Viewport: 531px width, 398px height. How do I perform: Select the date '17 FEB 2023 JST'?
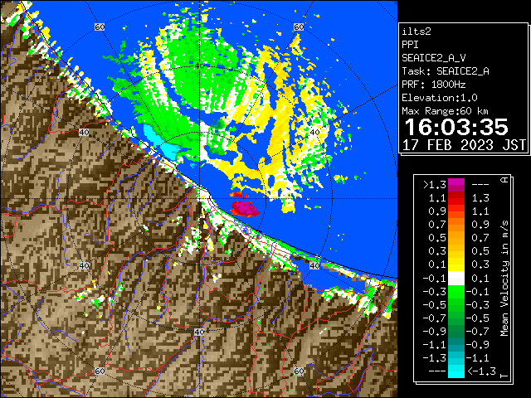tap(464, 145)
